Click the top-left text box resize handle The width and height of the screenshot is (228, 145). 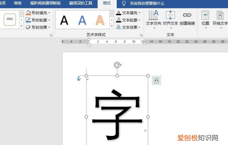click(x=86, y=76)
